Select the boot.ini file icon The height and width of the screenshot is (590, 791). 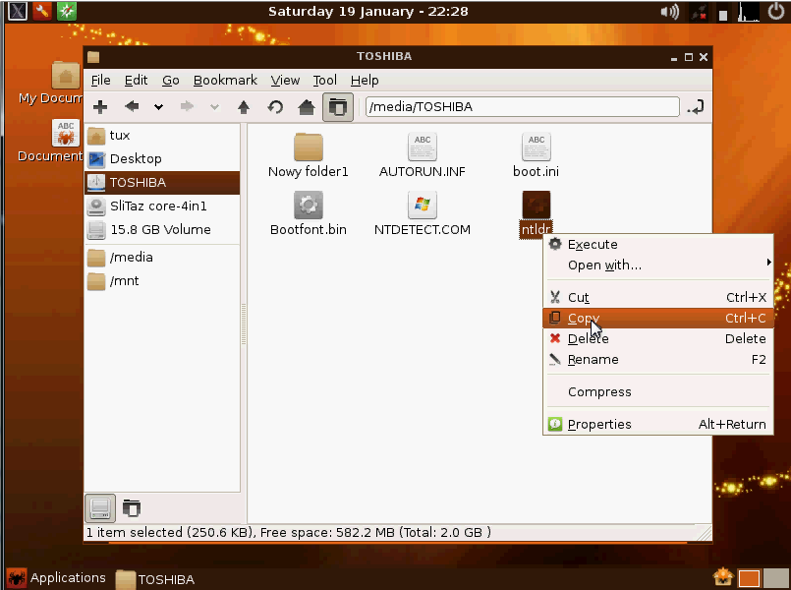537,147
